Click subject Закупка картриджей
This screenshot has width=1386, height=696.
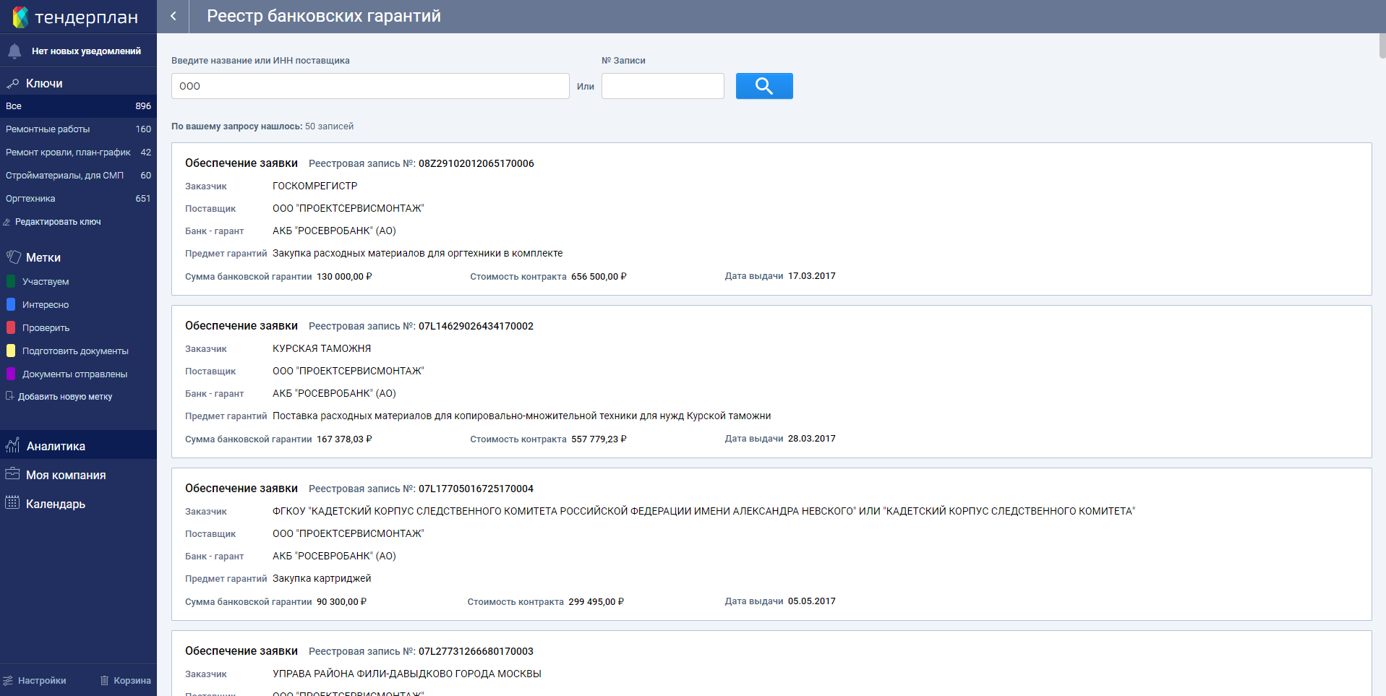pyautogui.click(x=322, y=578)
